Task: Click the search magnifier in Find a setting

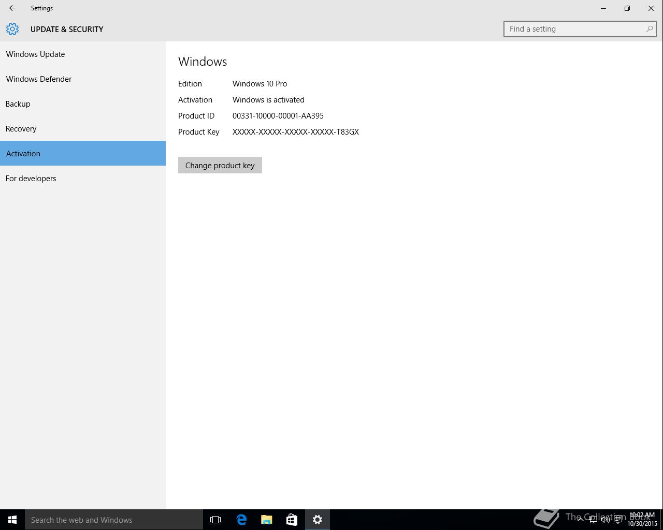Action: (x=649, y=29)
